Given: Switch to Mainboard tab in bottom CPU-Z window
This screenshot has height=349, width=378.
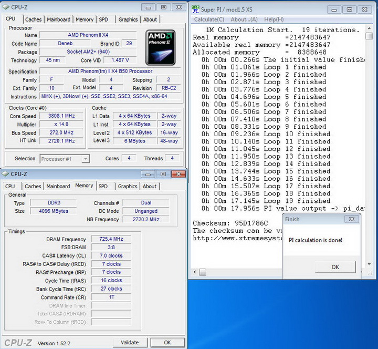Looking at the screenshot, I should 58,187.
